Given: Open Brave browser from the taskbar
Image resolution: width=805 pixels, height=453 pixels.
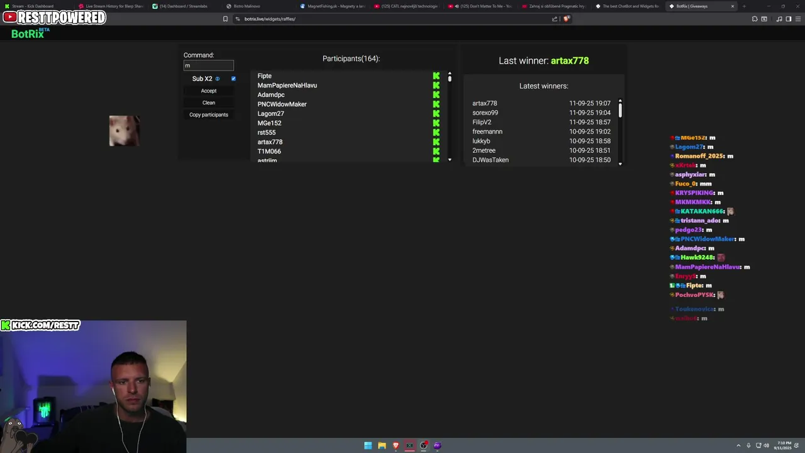Looking at the screenshot, I should tap(396, 445).
